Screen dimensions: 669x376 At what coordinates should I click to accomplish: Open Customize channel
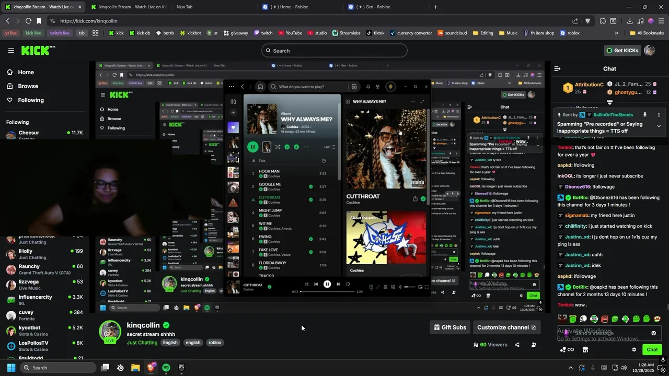pos(506,327)
